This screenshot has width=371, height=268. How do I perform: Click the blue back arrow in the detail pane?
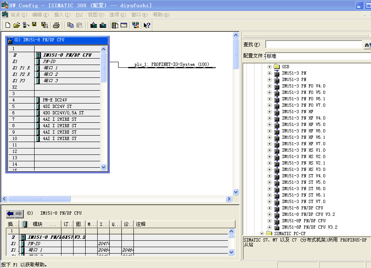point(10,214)
